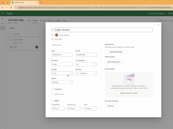Viewport: 173px width, 129px height.
Task: Click the assign person icon
Action: (x=52, y=35)
